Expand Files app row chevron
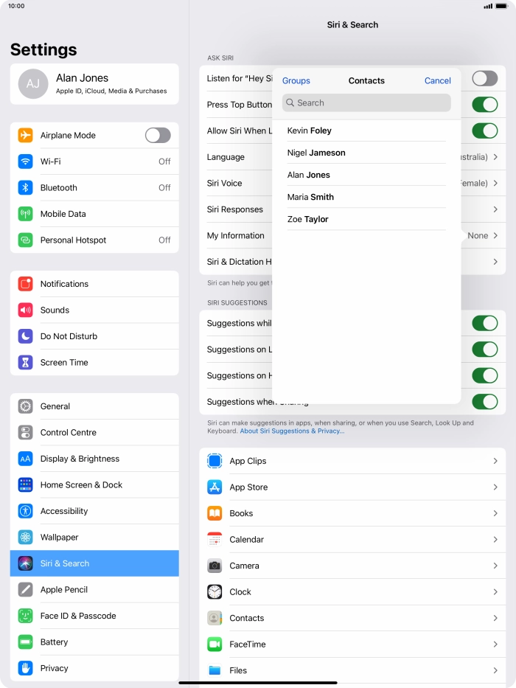 [x=495, y=670]
